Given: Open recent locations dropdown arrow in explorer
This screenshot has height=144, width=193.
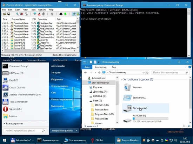Looking at the screenshot, I should coord(95,73).
